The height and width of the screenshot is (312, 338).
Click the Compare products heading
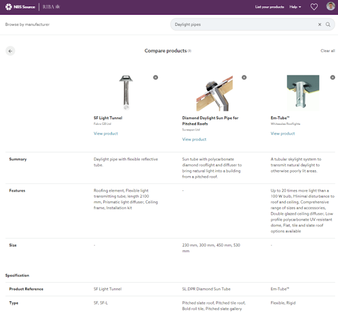[x=165, y=51]
